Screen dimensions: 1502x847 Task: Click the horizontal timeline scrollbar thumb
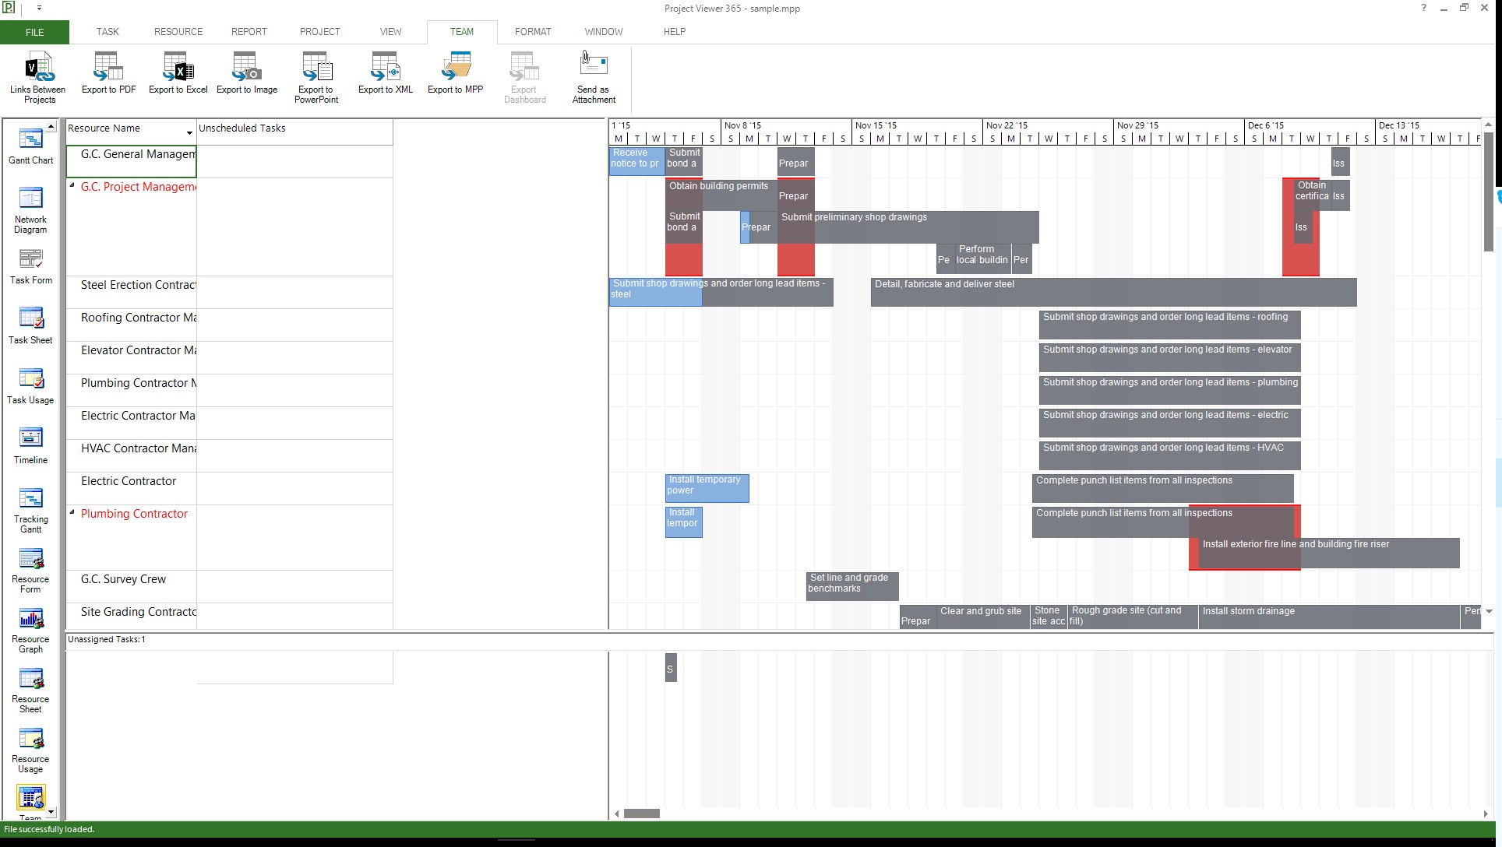(x=642, y=814)
